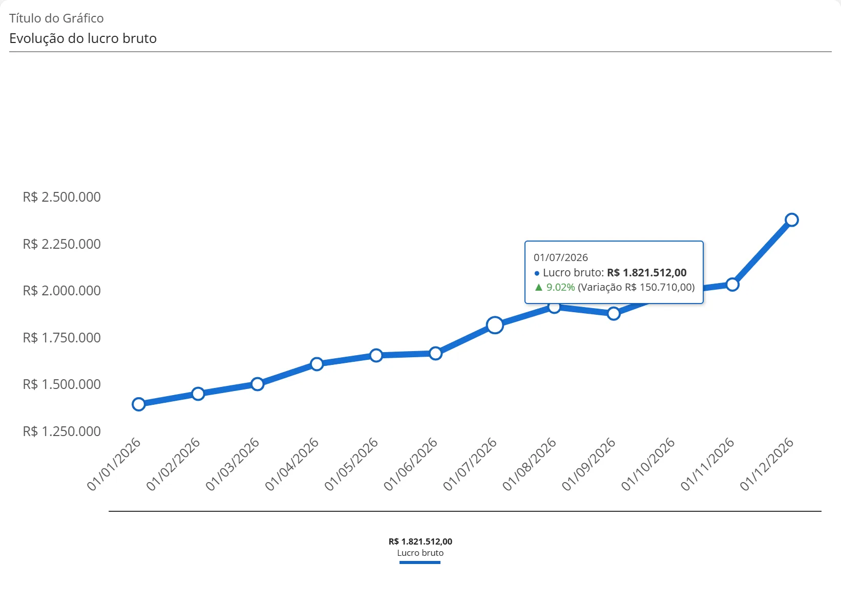Select the 01/01/2026 data point marker

coord(139,404)
